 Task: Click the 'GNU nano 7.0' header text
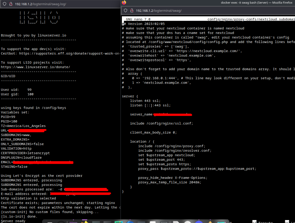(x=138, y=19)
